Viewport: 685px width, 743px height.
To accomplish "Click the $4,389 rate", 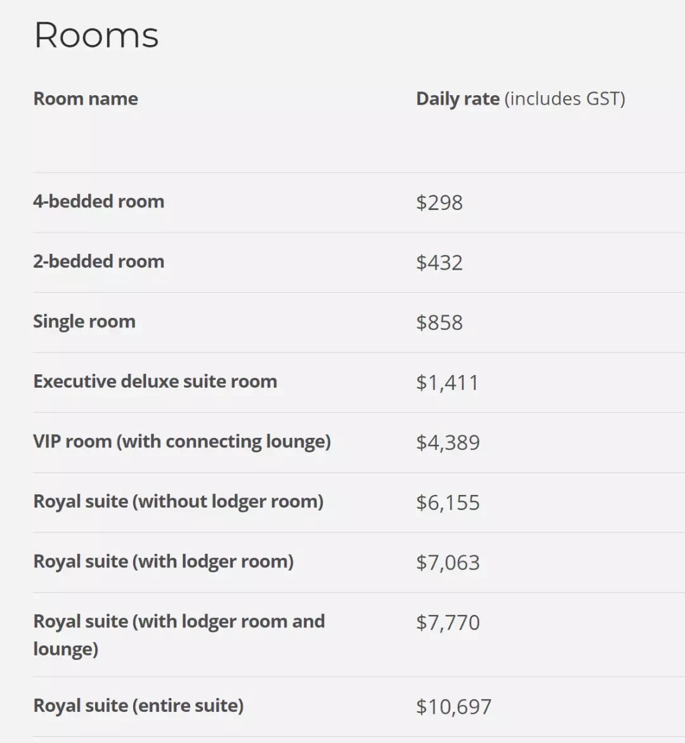I will pos(448,443).
